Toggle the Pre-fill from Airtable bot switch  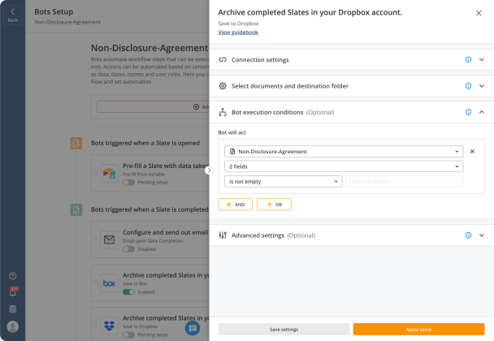128,183
